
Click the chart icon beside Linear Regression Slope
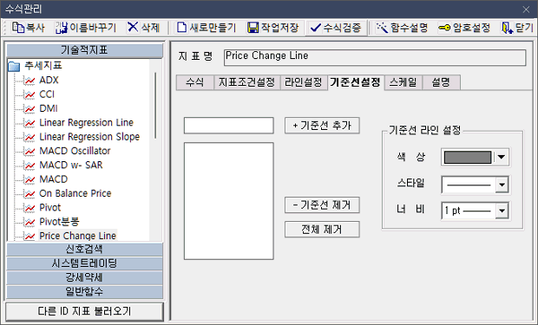pyautogui.click(x=30, y=137)
